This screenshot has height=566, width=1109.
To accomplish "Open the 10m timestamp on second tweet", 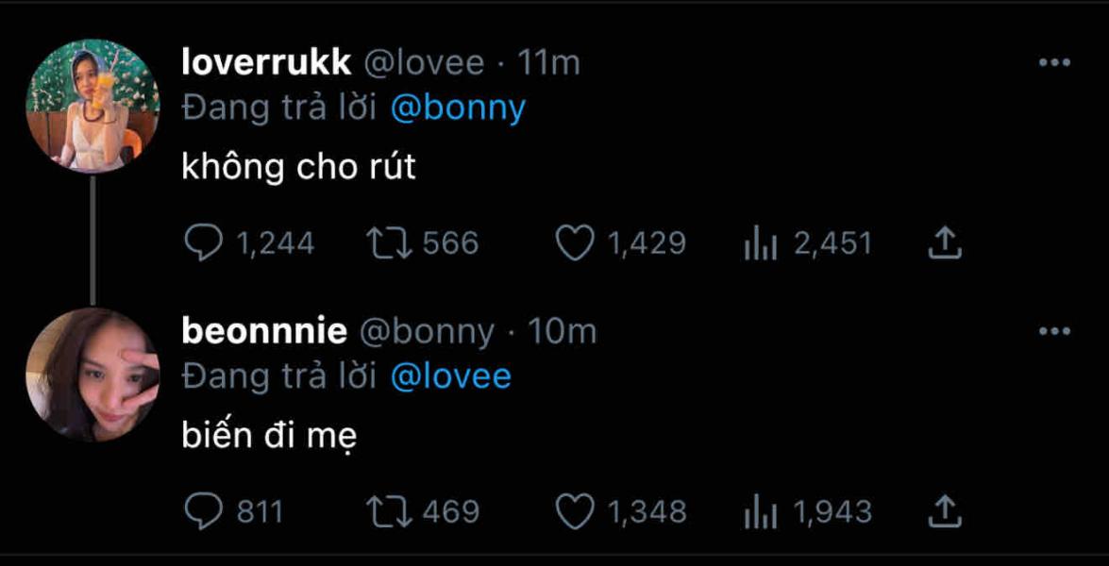I will pos(562,331).
